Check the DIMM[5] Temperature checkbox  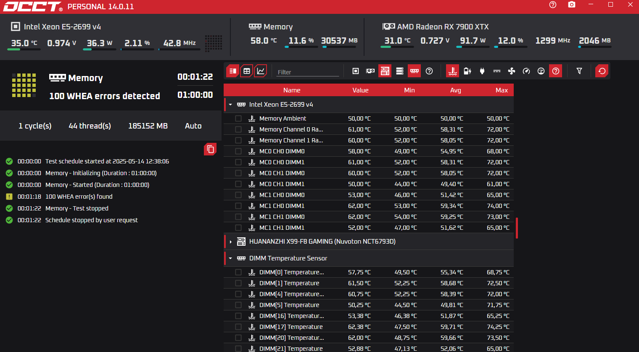(238, 305)
